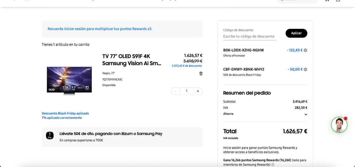
Task: Click the Bizum/Samsung Pay icon
Action: 50,135
